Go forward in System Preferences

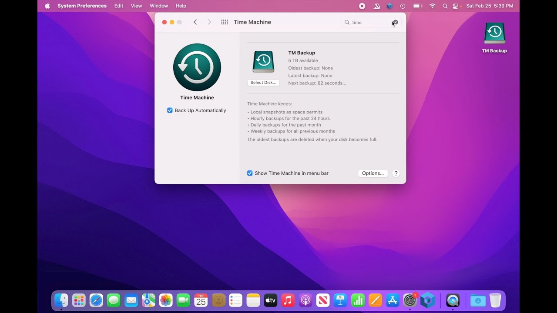click(209, 22)
